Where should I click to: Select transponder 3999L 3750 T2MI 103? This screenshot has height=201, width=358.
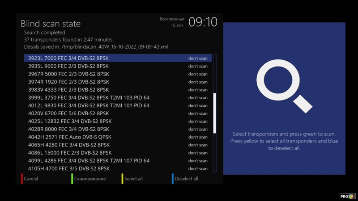[x=89, y=97]
